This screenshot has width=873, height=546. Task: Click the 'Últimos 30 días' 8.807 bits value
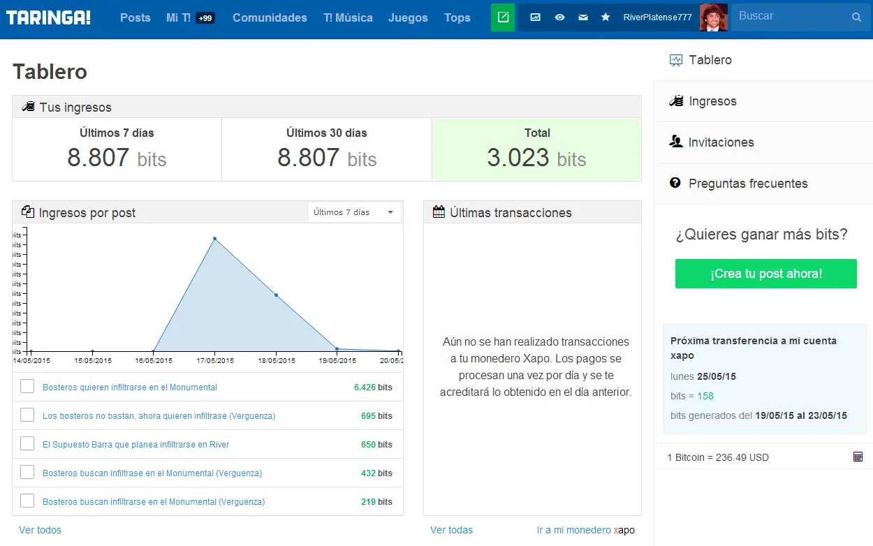click(x=327, y=158)
